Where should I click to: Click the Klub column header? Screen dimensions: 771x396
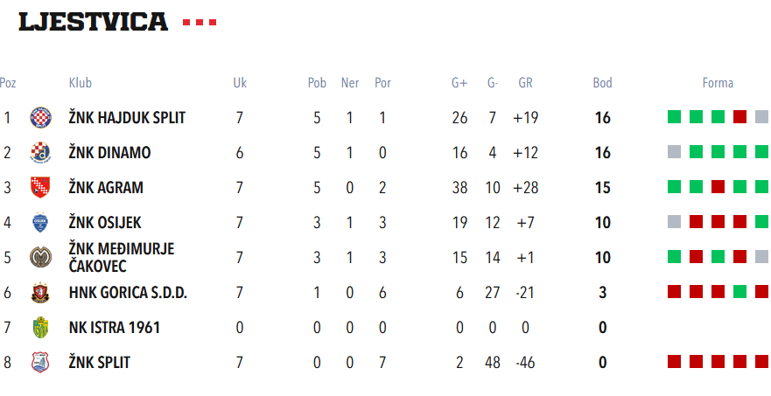pyautogui.click(x=81, y=83)
